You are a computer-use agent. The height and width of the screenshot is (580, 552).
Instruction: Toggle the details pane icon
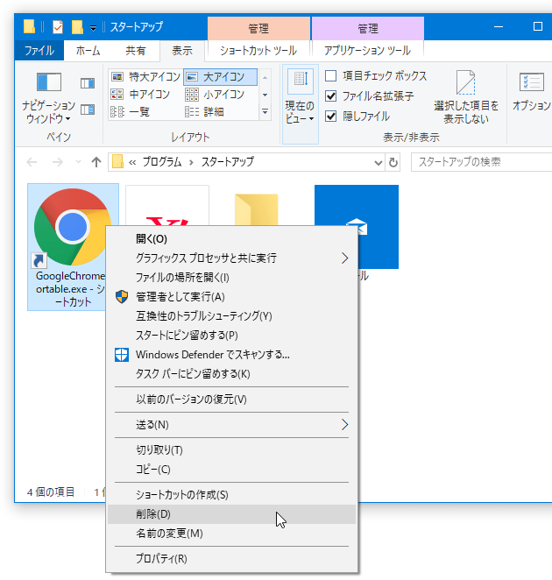88,110
